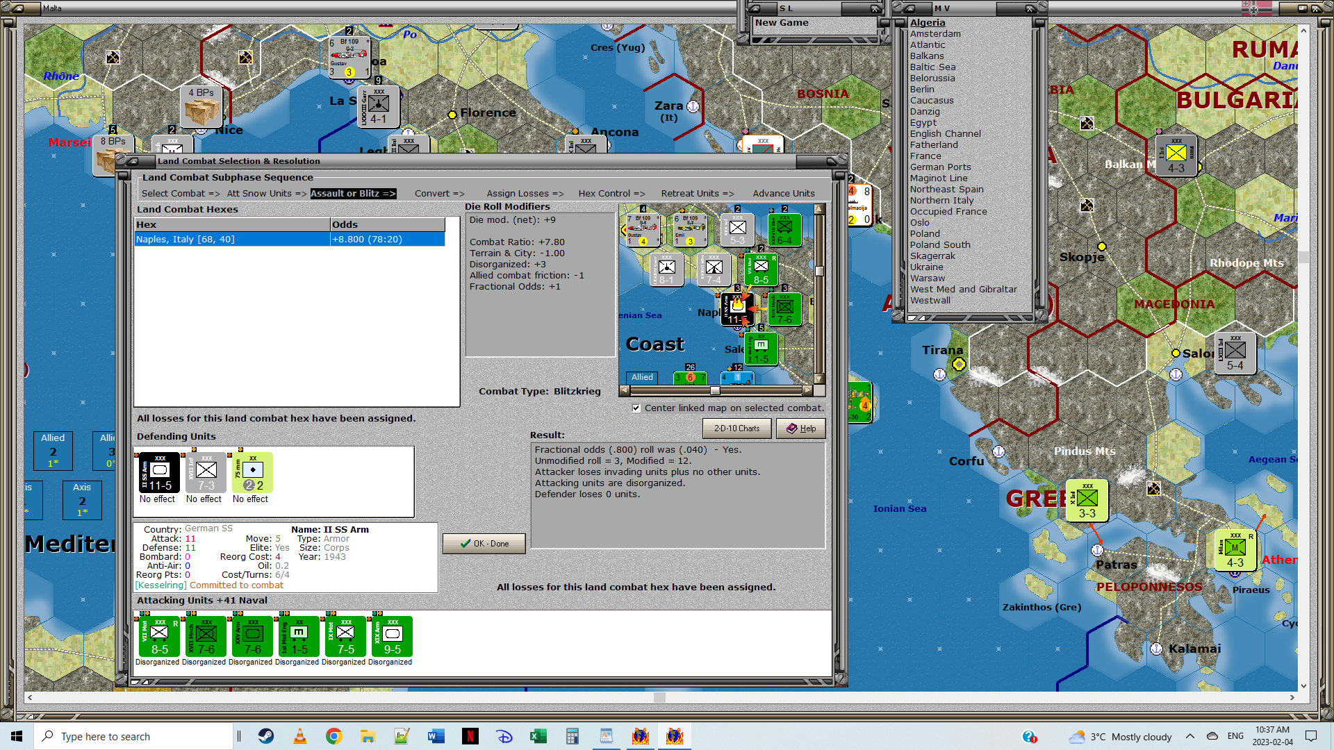1334x750 pixels.
Task: Select the 9-5 armor attacking unit
Action: pyautogui.click(x=393, y=636)
